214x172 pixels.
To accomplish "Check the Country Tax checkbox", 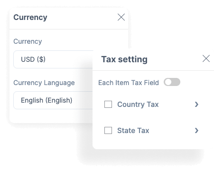I will point(108,104).
